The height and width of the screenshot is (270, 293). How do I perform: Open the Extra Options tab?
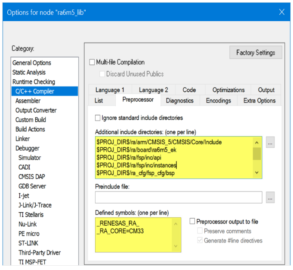[259, 101]
